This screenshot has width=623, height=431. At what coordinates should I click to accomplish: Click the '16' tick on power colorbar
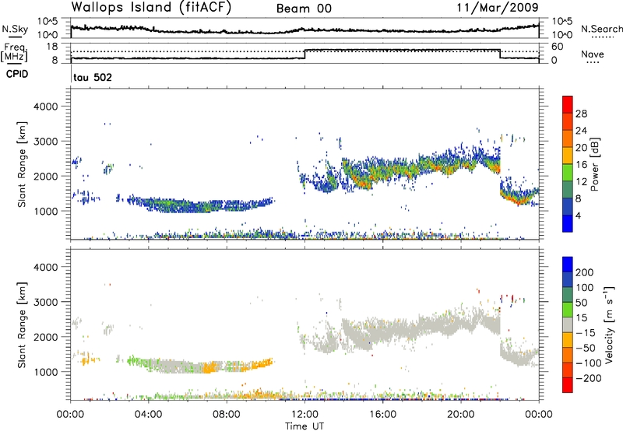pyautogui.click(x=581, y=165)
